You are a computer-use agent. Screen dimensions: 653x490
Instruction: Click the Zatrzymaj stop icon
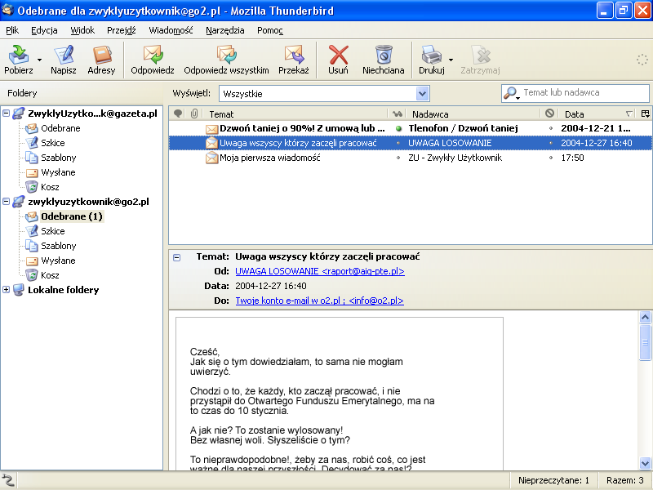pos(480,55)
